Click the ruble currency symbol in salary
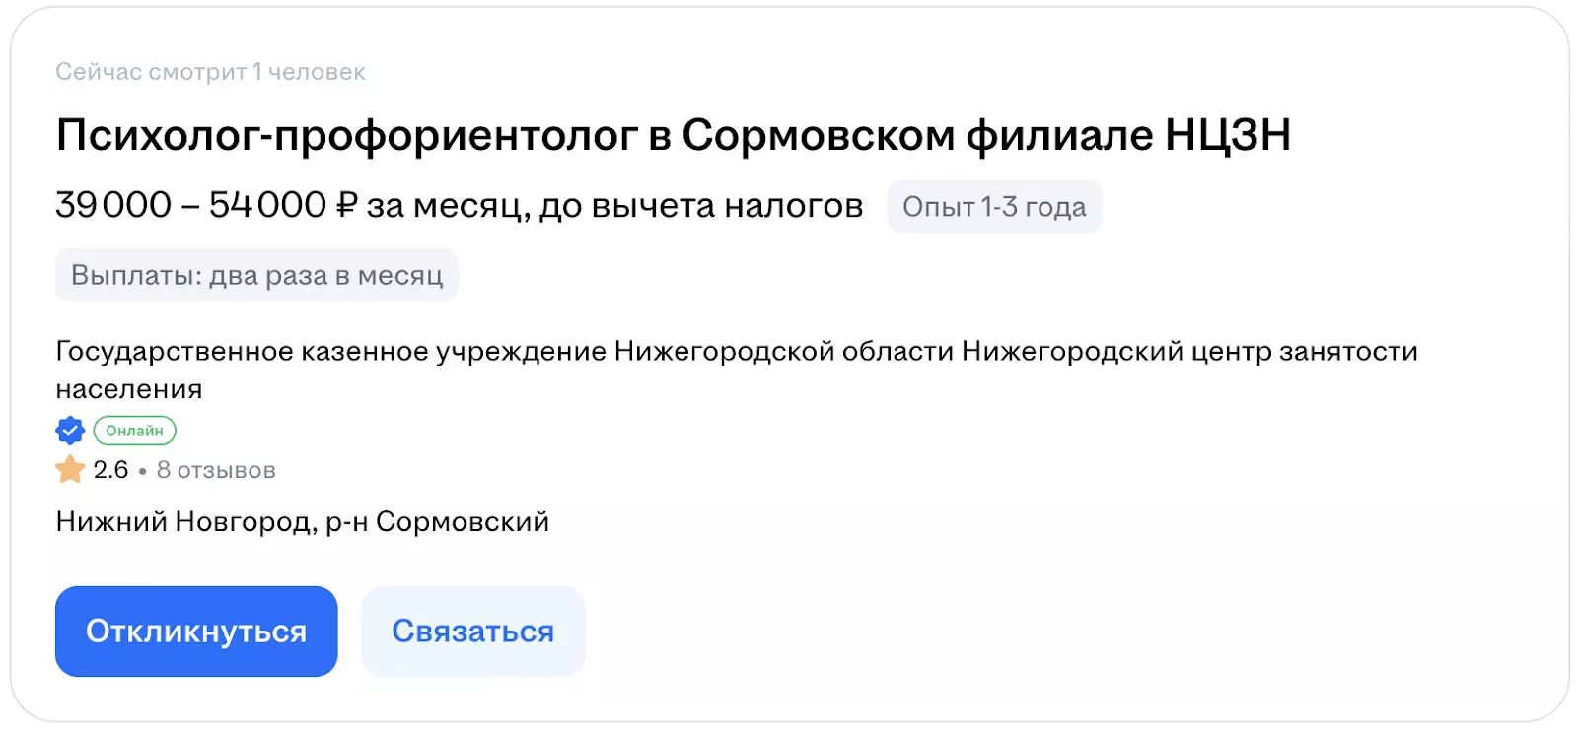The width and height of the screenshot is (1578, 732). point(346,206)
